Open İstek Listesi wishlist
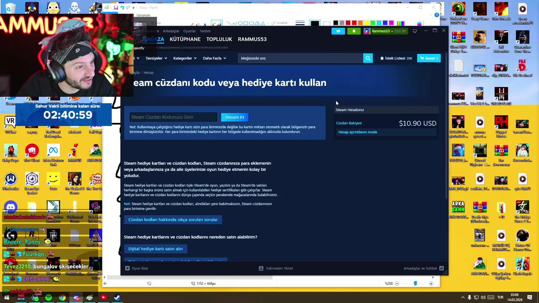Image resolution: width=539 pixels, height=303 pixels. [x=396, y=58]
